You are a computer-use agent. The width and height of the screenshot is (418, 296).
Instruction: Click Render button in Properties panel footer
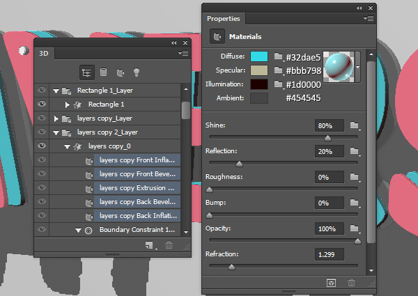[x=331, y=283]
